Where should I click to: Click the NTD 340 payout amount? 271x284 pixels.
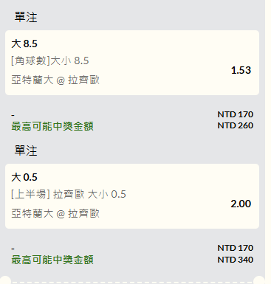pyautogui.click(x=236, y=260)
